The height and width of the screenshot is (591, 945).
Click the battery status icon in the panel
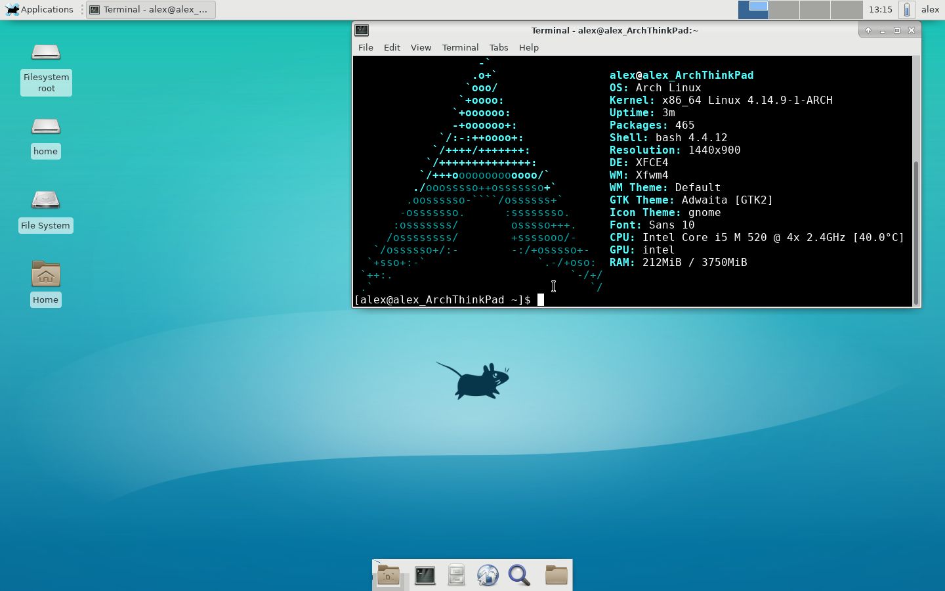tap(906, 9)
